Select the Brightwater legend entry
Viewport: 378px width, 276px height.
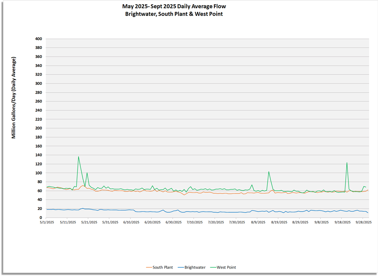[x=195, y=267]
